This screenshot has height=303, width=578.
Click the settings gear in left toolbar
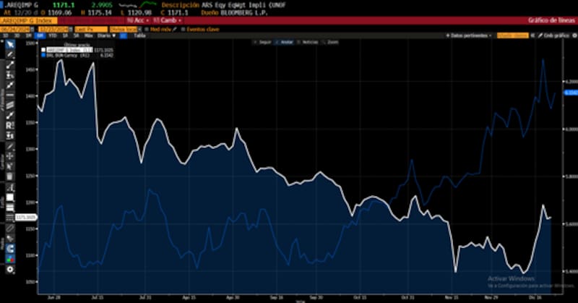point(10,269)
